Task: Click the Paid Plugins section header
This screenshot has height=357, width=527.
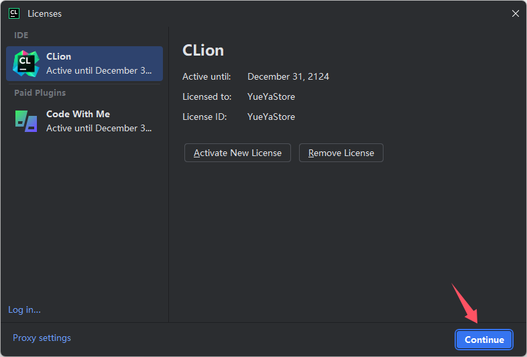Action: pos(40,92)
